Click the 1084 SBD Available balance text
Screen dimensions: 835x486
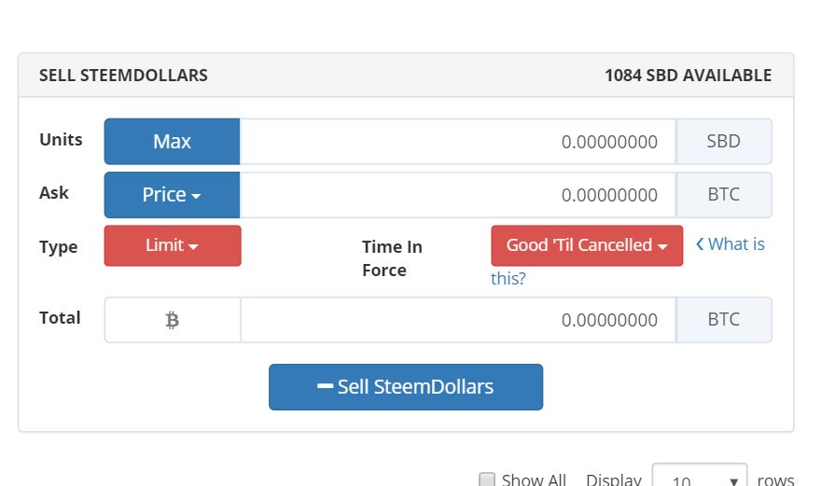(x=688, y=76)
